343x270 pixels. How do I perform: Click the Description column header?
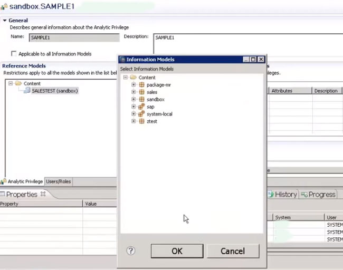point(327,91)
